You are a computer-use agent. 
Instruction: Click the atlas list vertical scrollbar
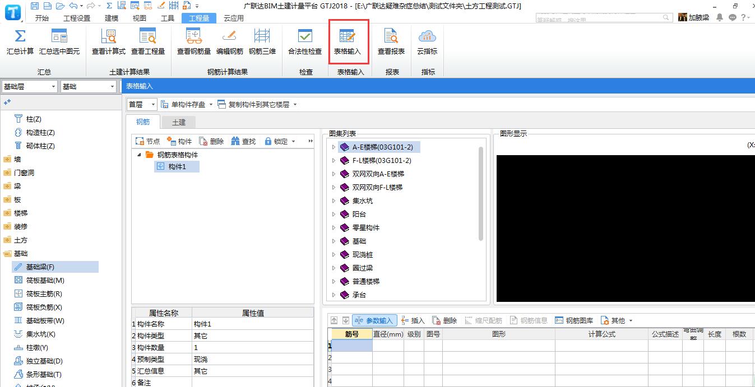point(481,193)
